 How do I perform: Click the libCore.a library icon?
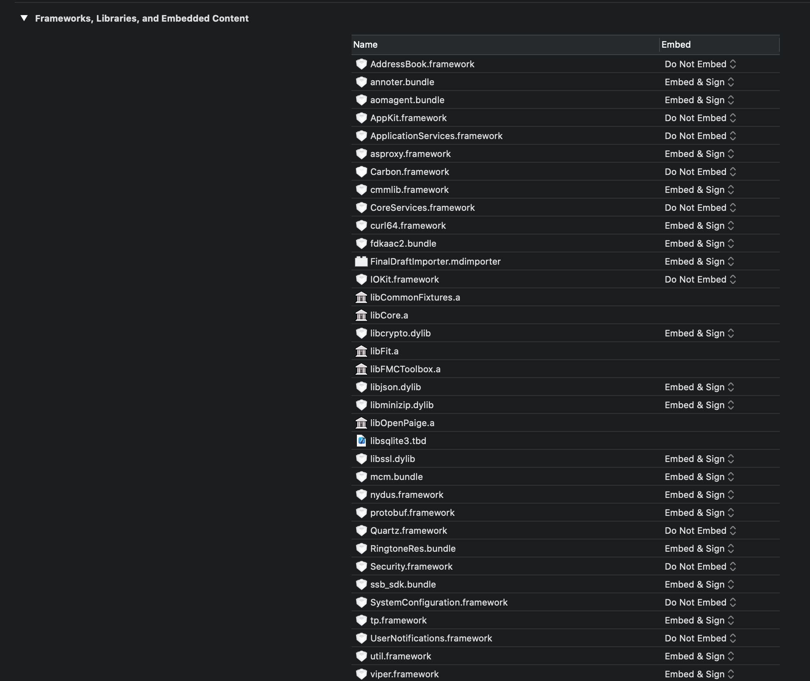361,315
